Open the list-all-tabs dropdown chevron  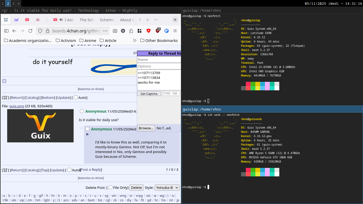[156, 20]
